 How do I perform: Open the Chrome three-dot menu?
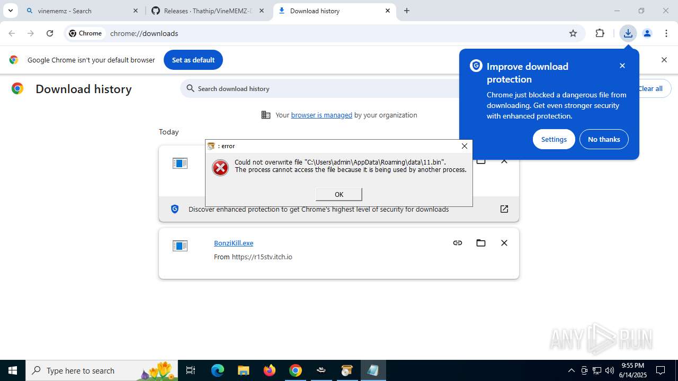(x=666, y=33)
